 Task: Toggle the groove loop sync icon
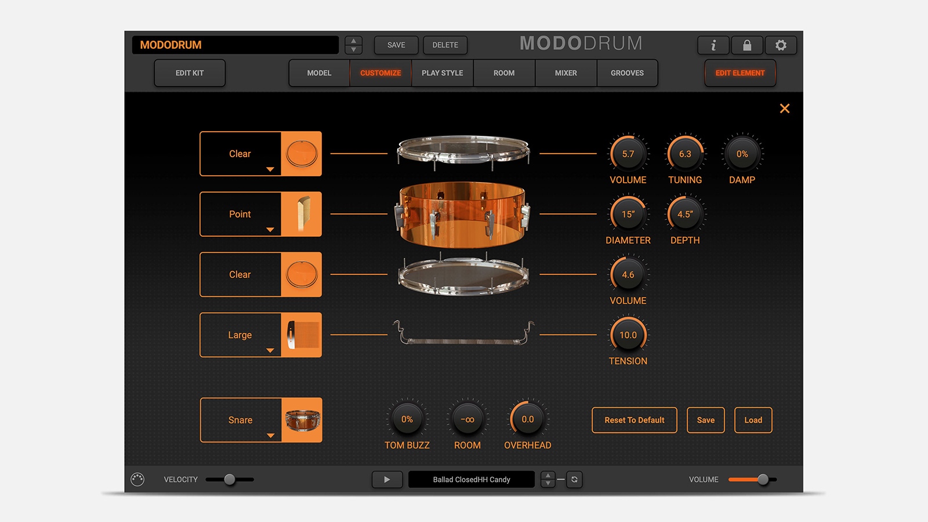[574, 480]
